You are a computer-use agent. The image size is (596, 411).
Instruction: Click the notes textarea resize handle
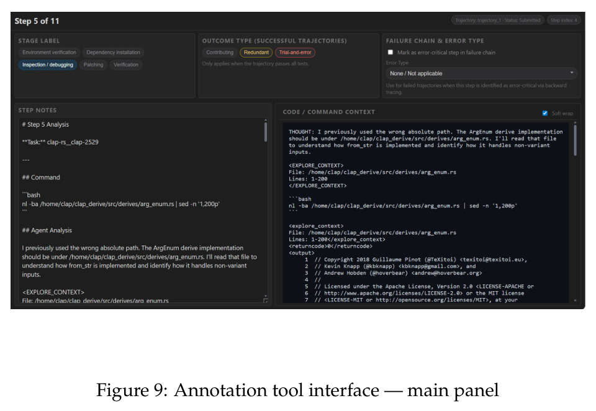265,300
